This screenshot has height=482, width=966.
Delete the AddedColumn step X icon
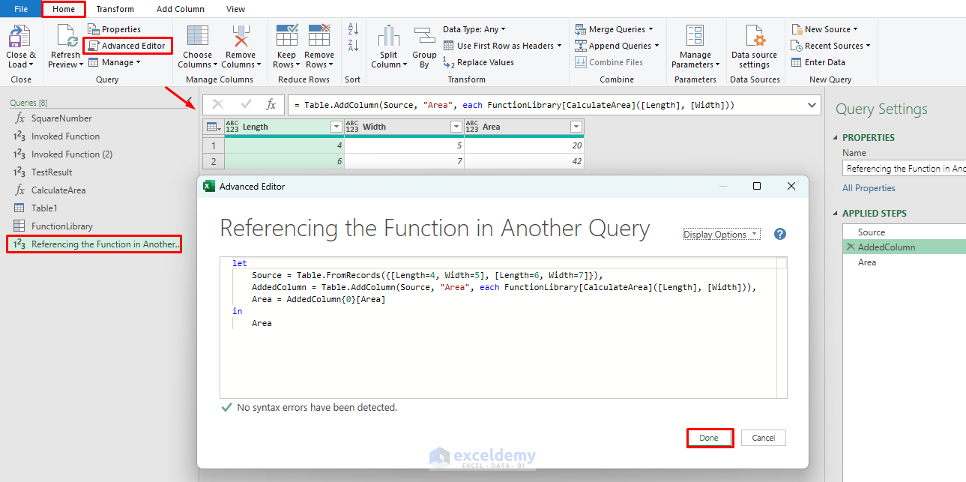[x=850, y=247]
